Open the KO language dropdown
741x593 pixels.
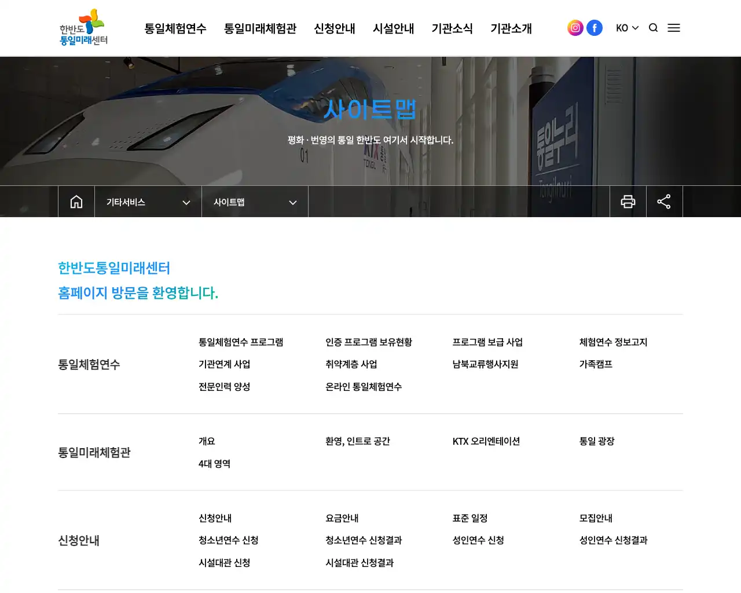pos(627,27)
